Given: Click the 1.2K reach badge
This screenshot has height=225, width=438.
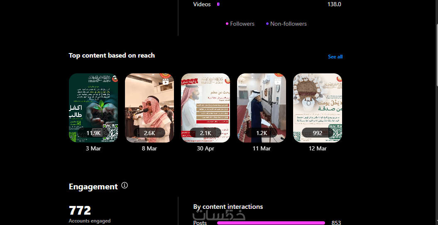Looking at the screenshot, I should [x=262, y=133].
